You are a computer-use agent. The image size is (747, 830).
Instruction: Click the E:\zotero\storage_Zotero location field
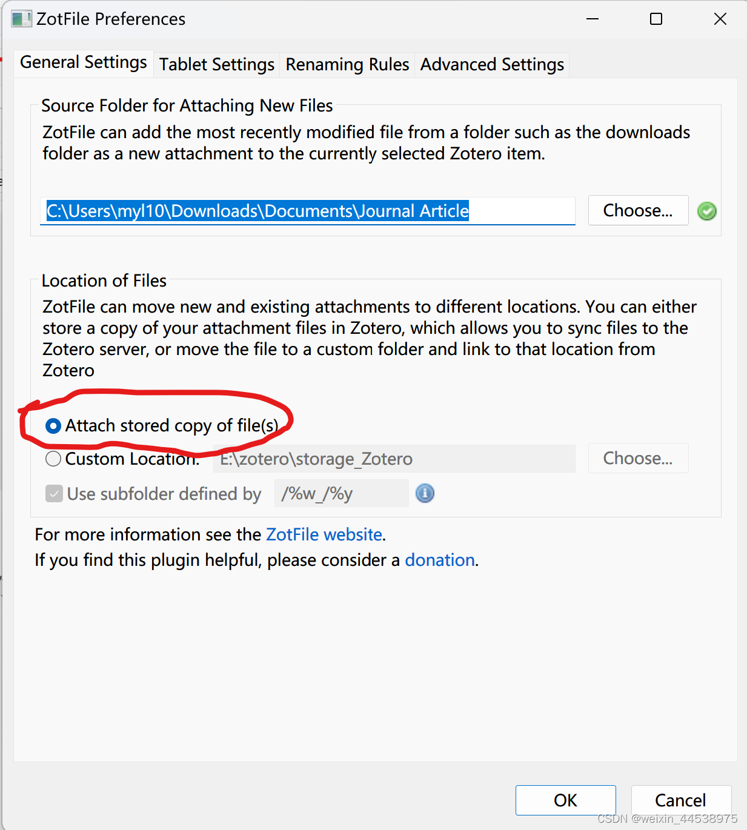tap(394, 459)
